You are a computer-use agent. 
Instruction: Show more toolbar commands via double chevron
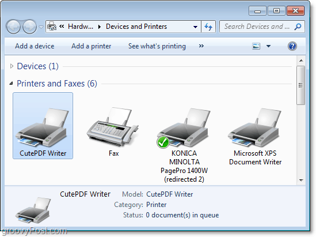click(x=201, y=46)
